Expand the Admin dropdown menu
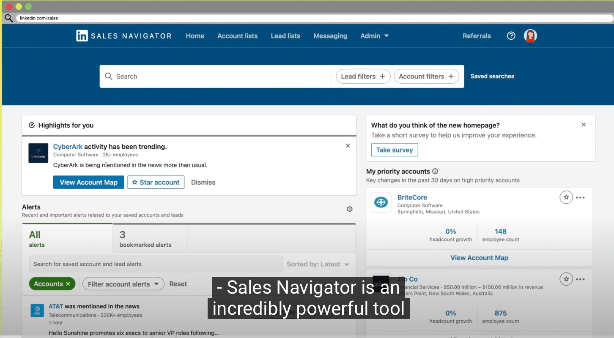 pos(374,36)
